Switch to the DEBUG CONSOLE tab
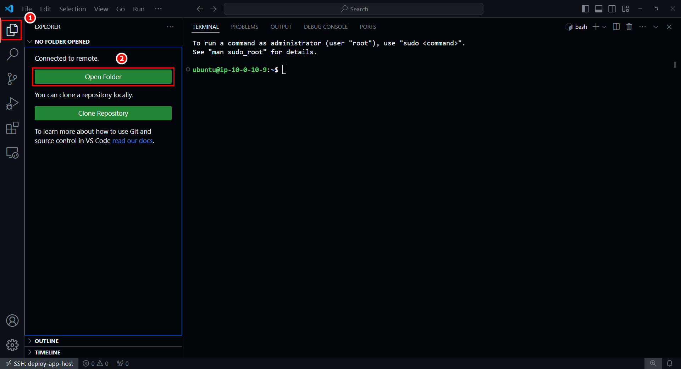This screenshot has height=369, width=681. click(326, 27)
